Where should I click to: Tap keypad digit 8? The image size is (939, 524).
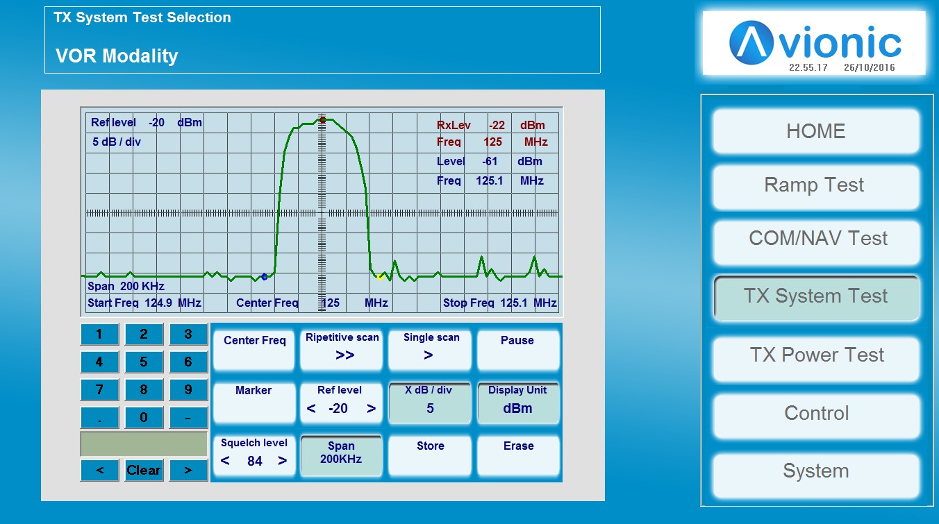[x=144, y=390]
